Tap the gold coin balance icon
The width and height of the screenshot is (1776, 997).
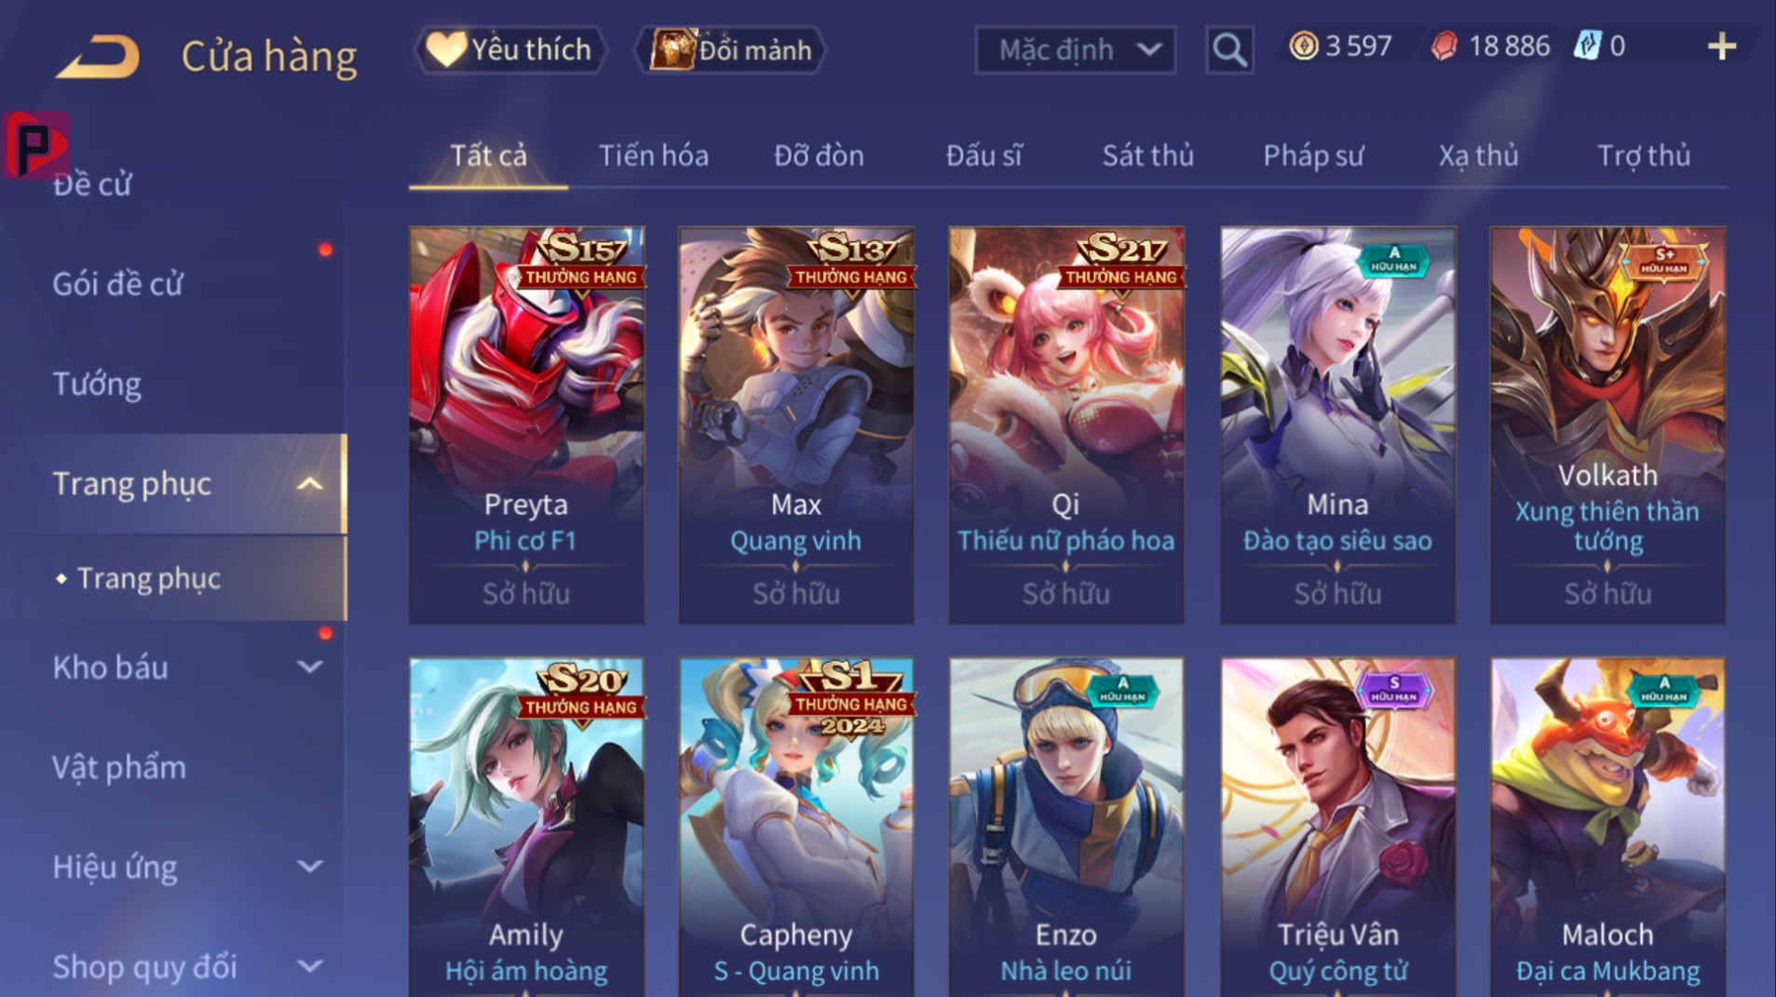pos(1303,46)
